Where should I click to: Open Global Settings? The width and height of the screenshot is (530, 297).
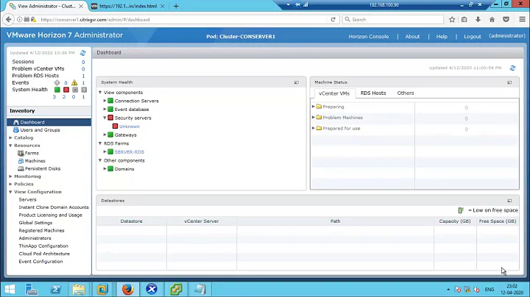tap(35, 223)
